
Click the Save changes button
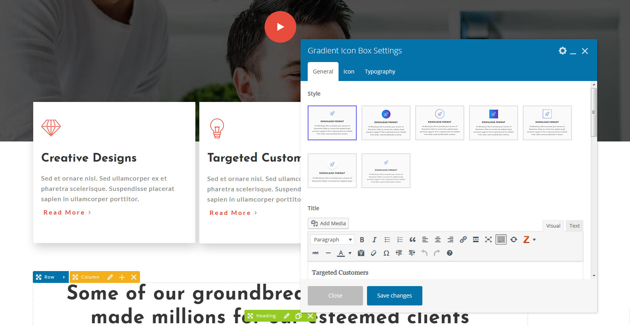pos(394,296)
